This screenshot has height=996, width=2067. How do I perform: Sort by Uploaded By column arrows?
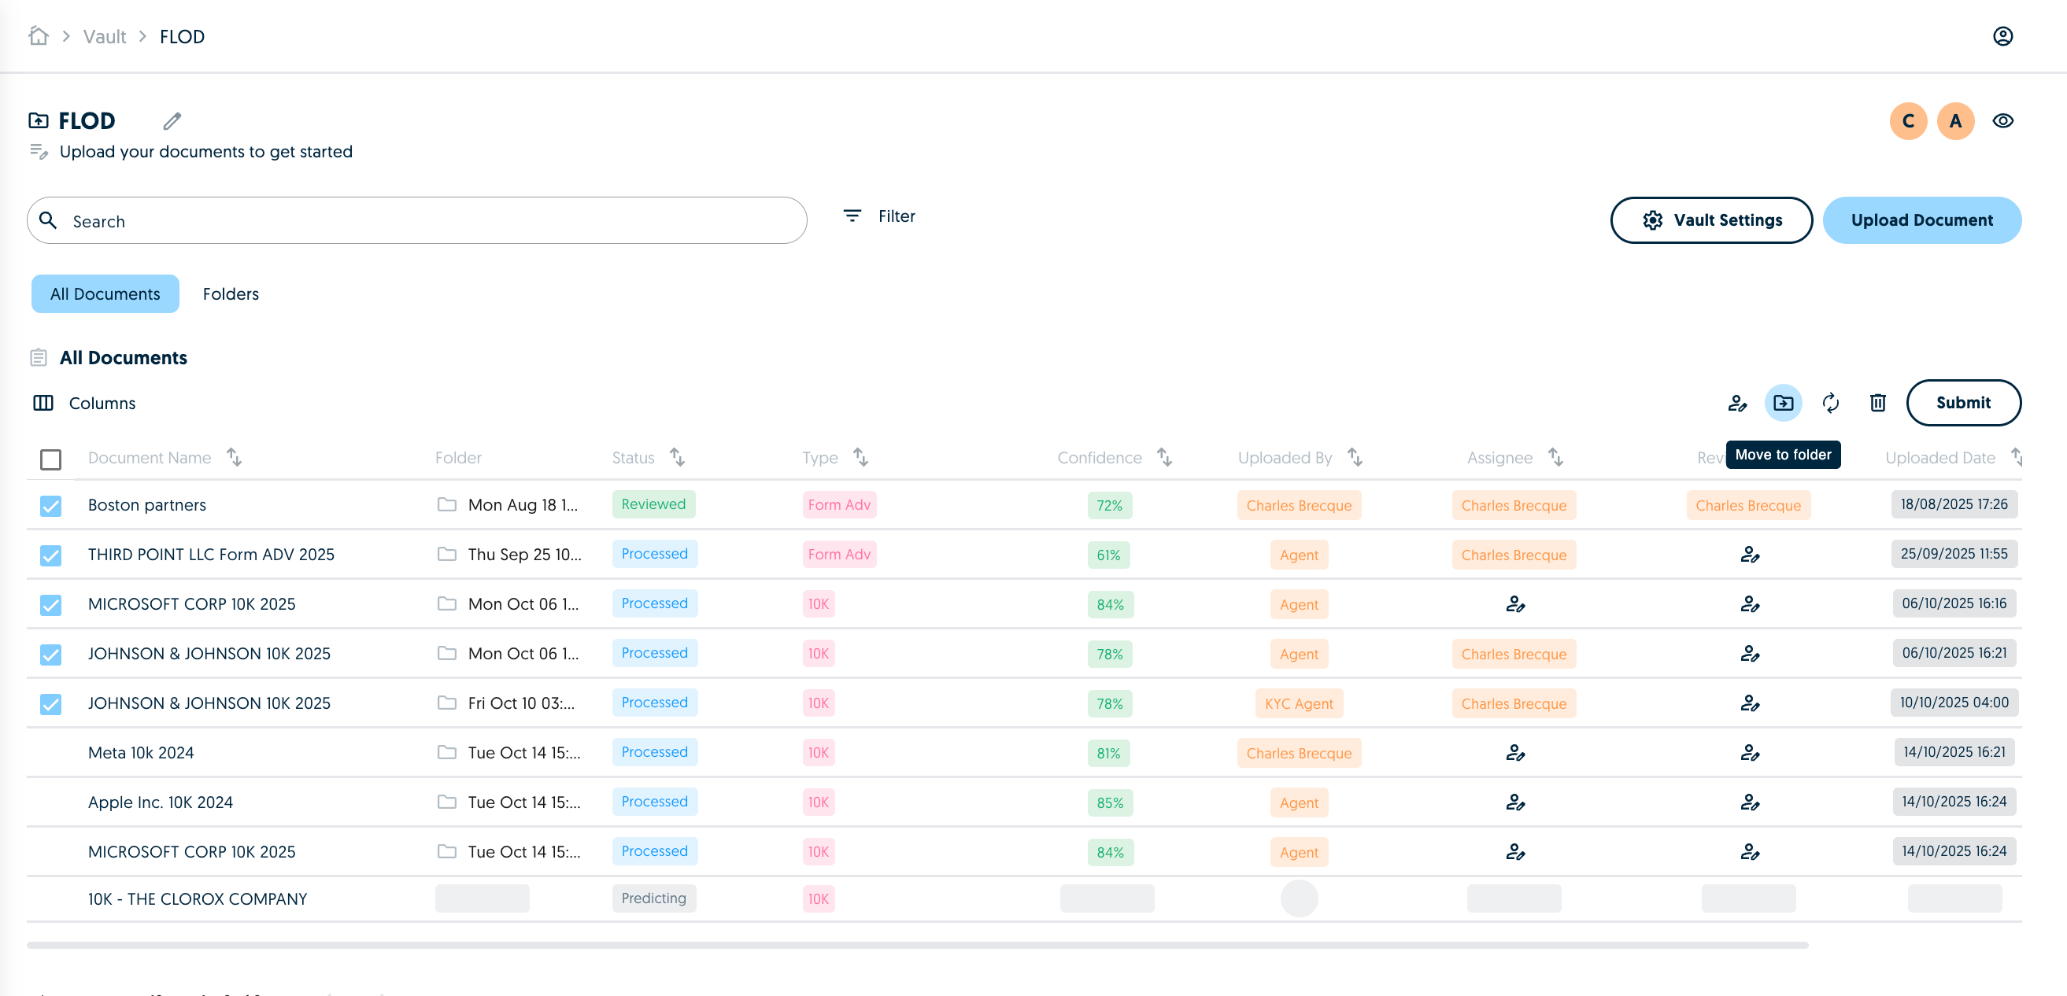[1355, 457]
